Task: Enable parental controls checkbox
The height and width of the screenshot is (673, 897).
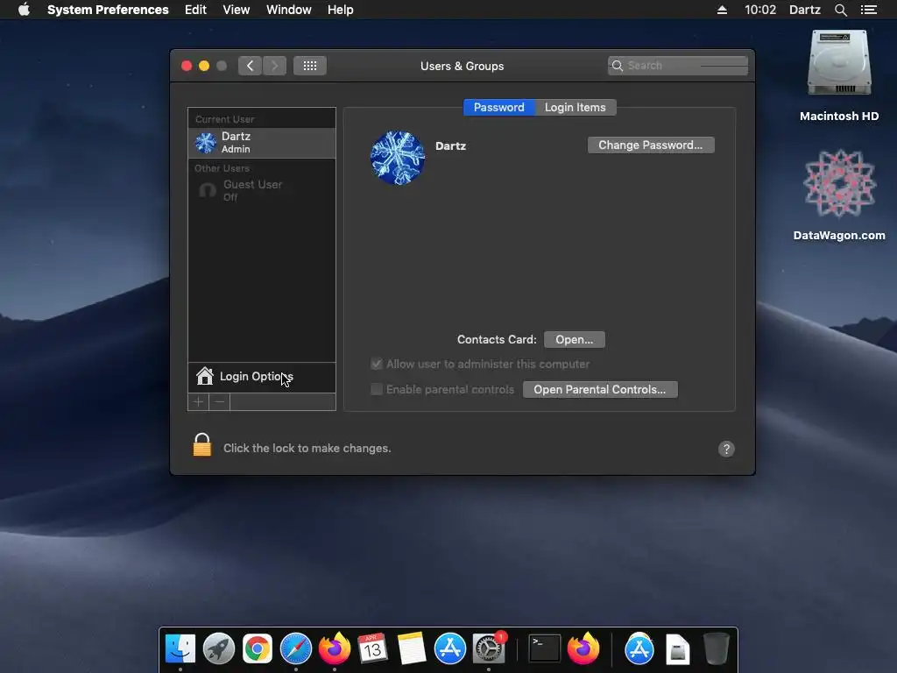Action: point(377,389)
